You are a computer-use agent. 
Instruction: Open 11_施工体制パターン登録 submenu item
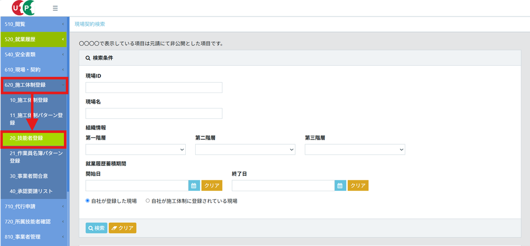[x=34, y=119]
